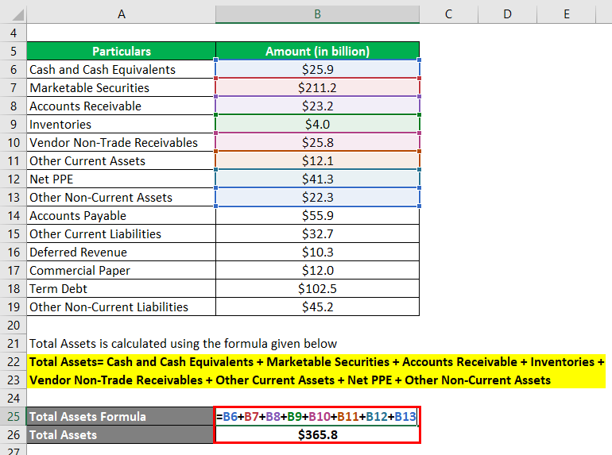Click cell Deferred Revenue
This screenshot has width=612, height=455.
coord(121,252)
